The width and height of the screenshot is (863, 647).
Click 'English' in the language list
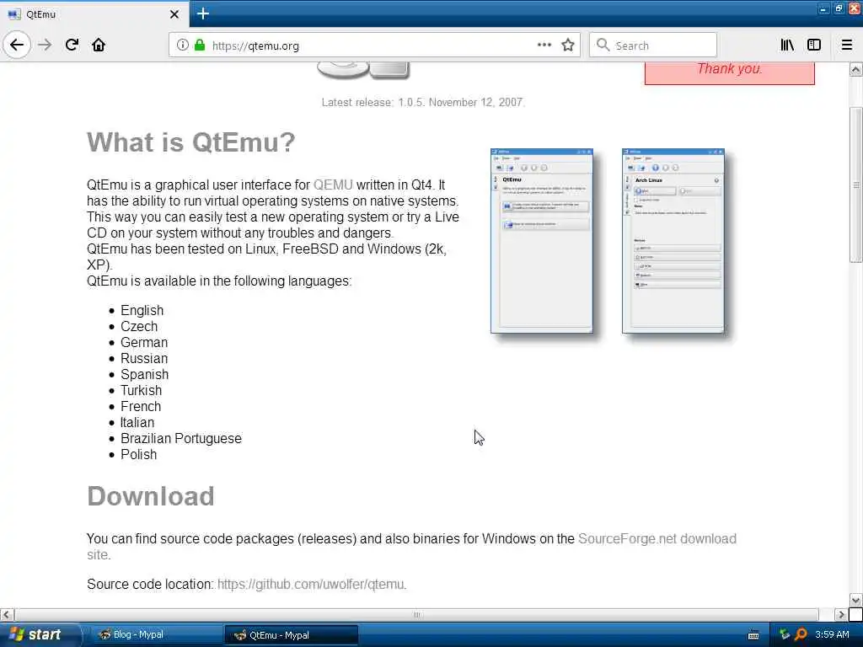pyautogui.click(x=142, y=310)
